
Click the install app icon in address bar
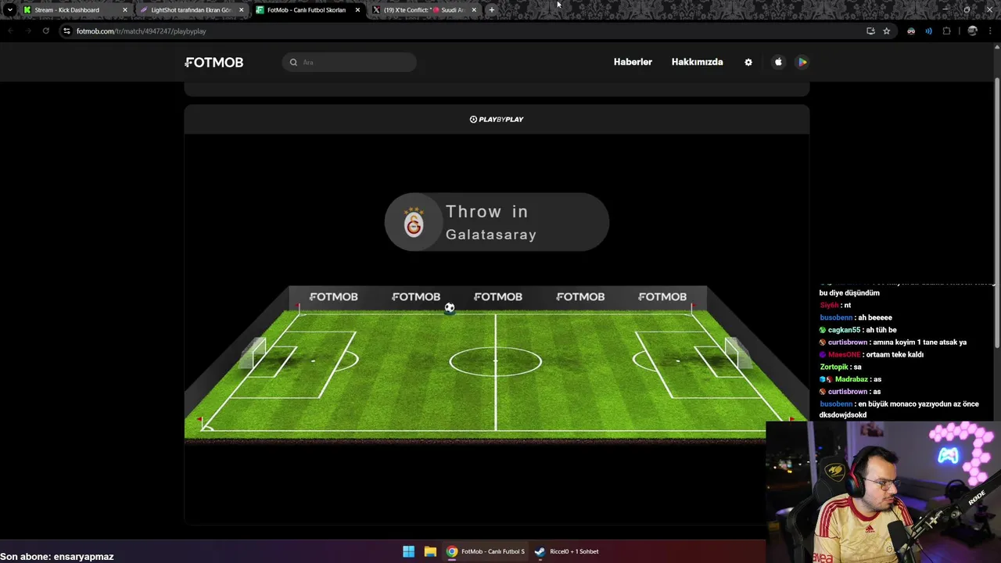pyautogui.click(x=870, y=31)
